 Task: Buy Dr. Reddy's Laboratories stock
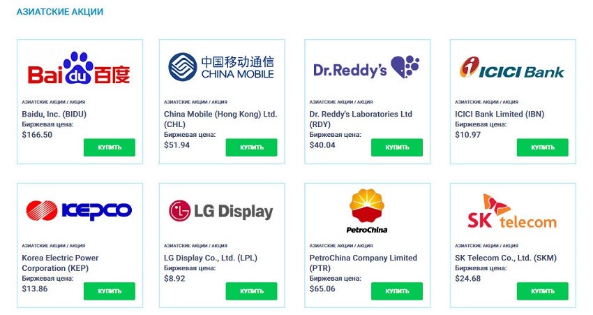click(397, 147)
